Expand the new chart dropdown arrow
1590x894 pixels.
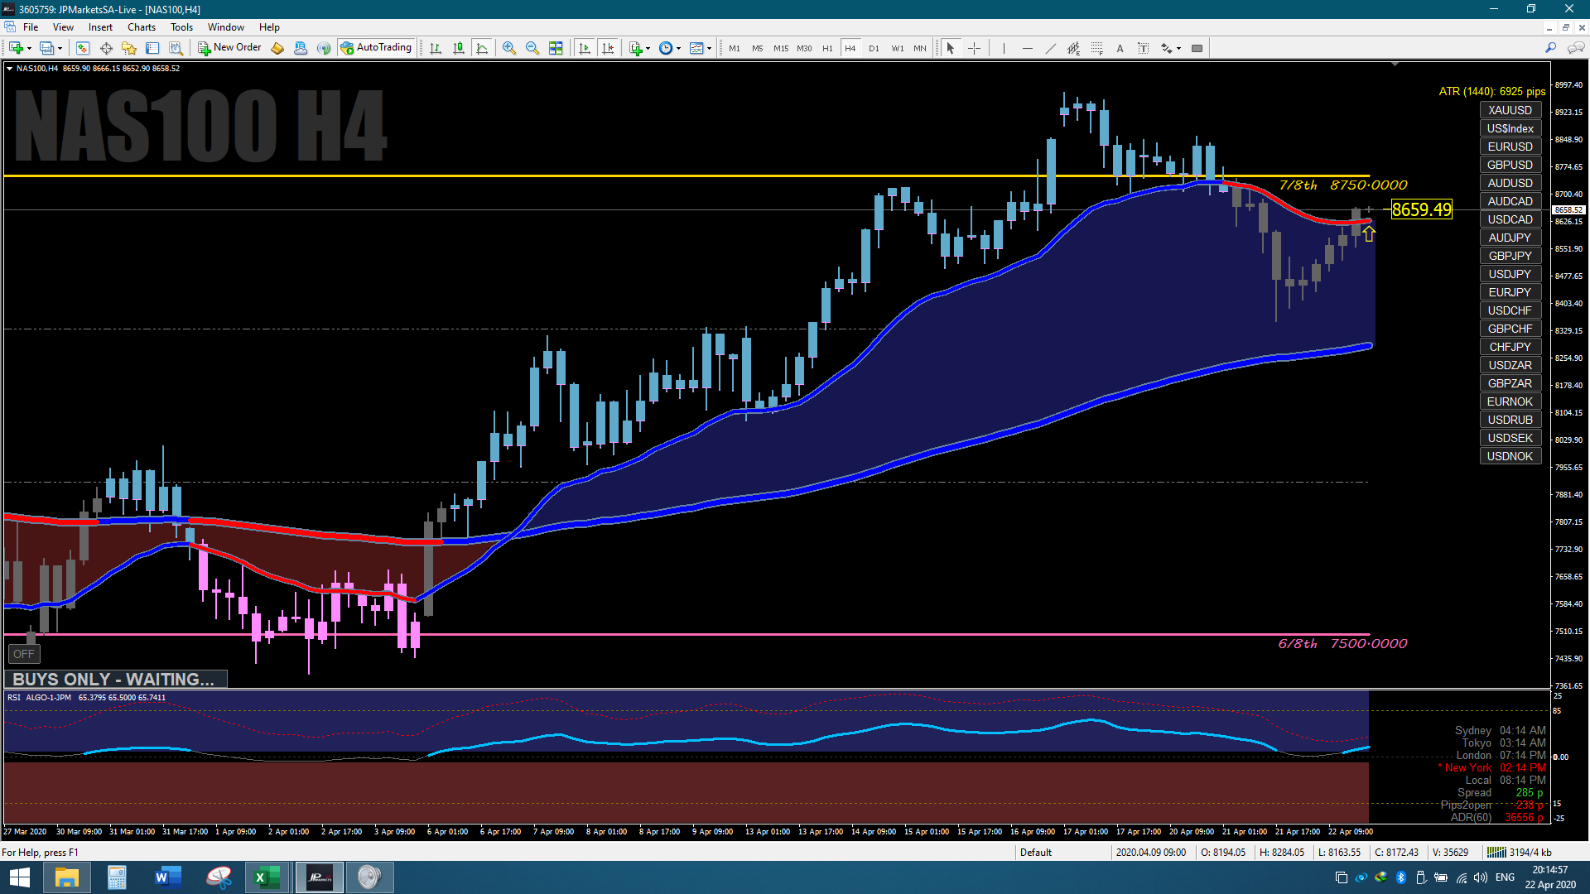pyautogui.click(x=29, y=48)
